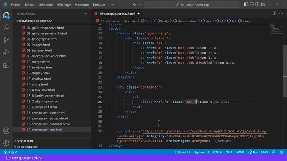Screen dimensions: 287x161
Task: Click the L 26, col 44 cursor position
Action: pyautogui.click(x=183, y=152)
